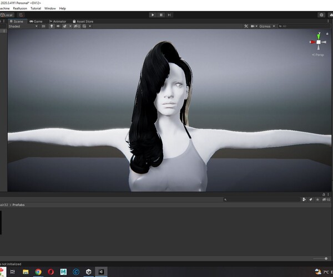
Task: Save search with star favorite icon
Action: tap(317, 199)
